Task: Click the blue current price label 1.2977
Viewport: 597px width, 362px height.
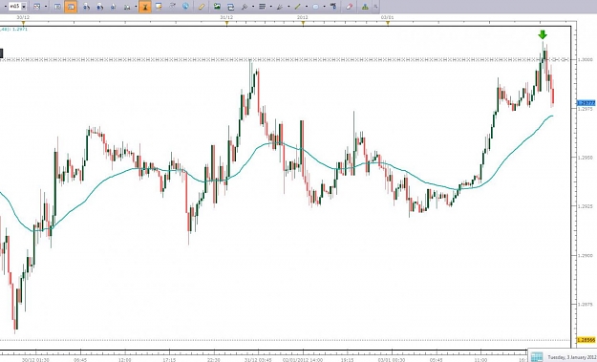Action: click(586, 103)
